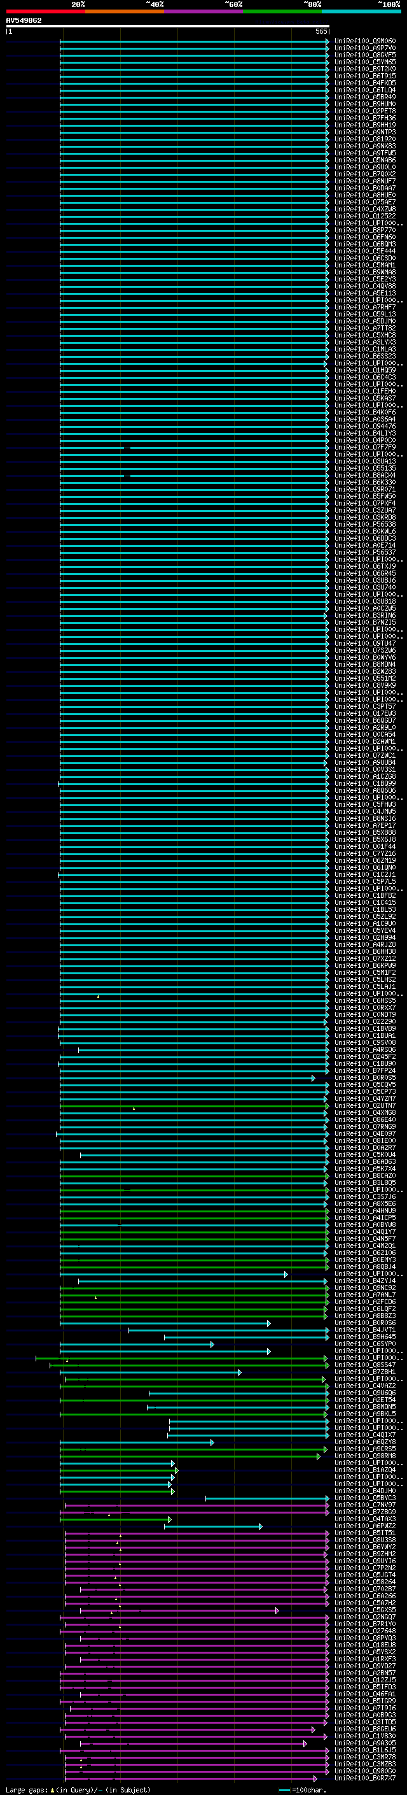Select the UniRef100_Q5JGT4 label

364,1575
